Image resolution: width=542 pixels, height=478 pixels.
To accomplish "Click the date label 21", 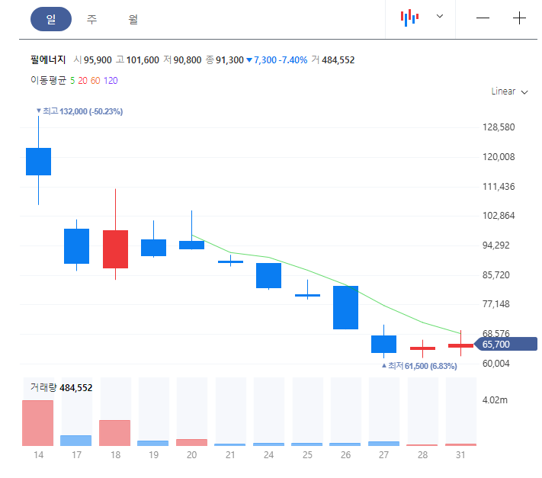I will (x=230, y=455).
